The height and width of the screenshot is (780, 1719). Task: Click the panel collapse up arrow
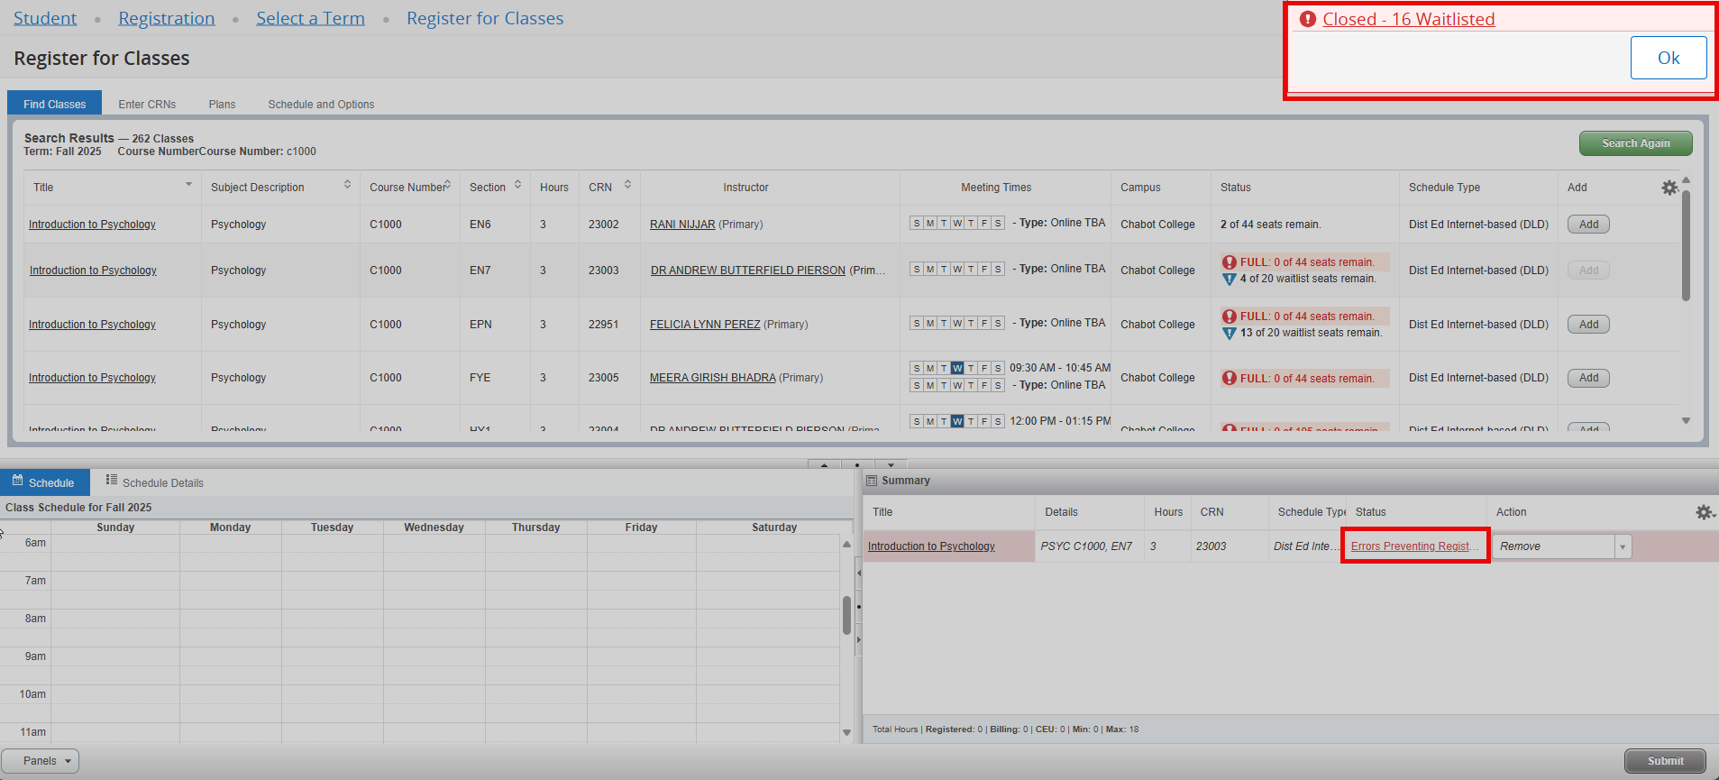[x=824, y=464]
